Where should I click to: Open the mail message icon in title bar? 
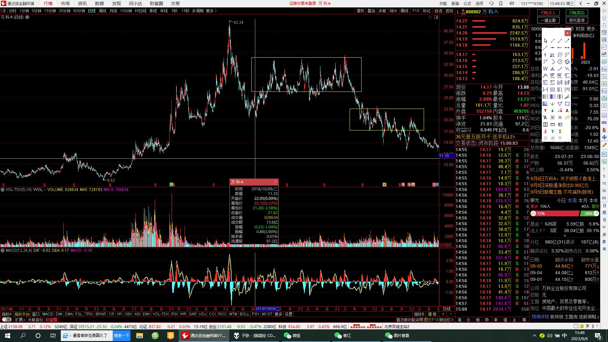click(x=512, y=3)
